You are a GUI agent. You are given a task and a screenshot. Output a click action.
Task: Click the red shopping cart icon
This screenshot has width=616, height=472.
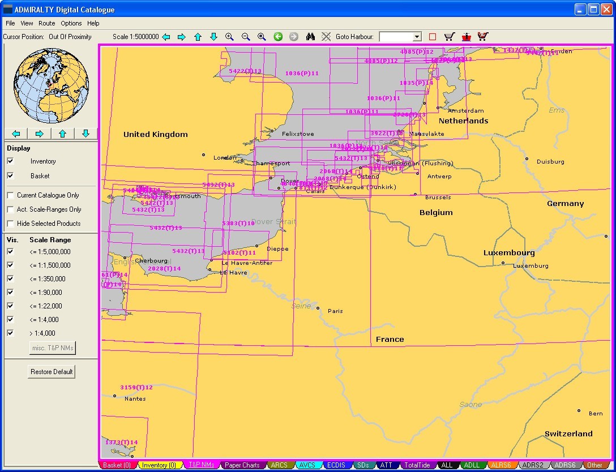click(483, 37)
